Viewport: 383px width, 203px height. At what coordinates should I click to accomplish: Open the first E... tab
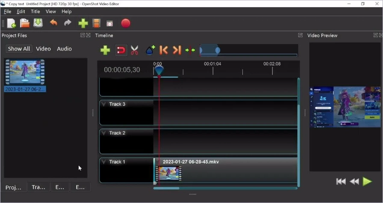point(59,187)
